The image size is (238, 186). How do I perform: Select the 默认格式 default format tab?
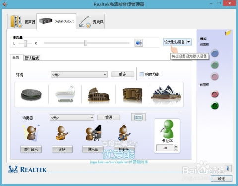tap(32, 58)
